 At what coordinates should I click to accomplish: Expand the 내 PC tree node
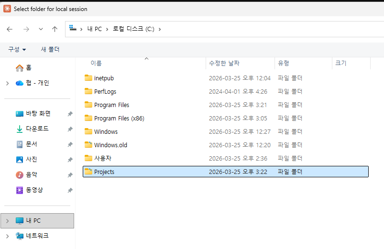(x=7, y=221)
